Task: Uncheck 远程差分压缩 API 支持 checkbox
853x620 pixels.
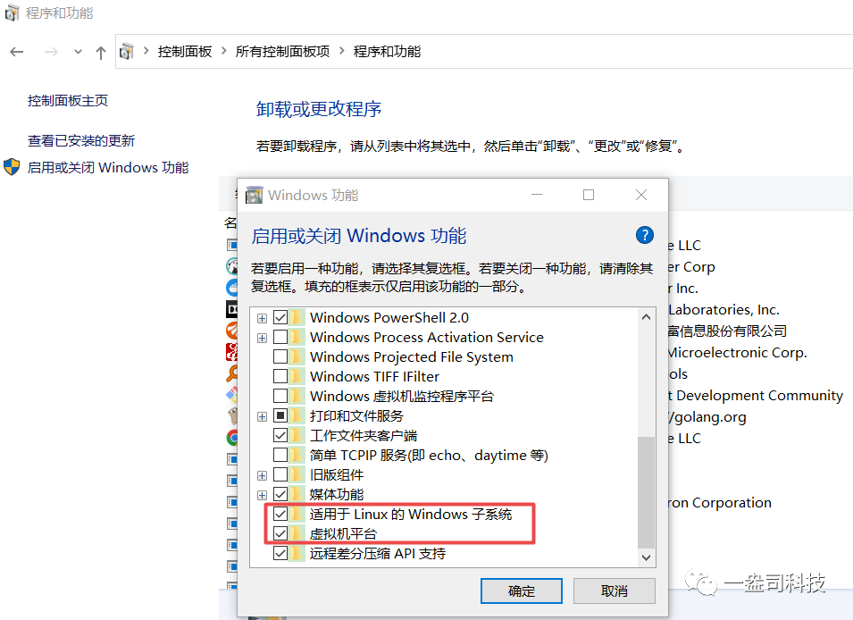Action: pos(280,553)
